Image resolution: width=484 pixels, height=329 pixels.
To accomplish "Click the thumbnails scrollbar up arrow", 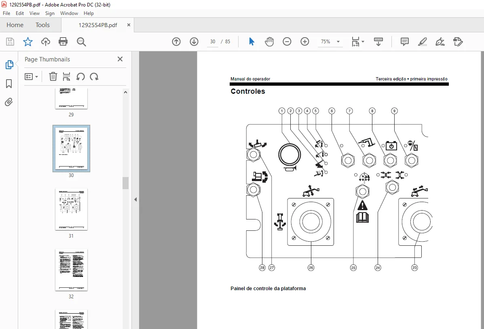I will click(x=125, y=92).
